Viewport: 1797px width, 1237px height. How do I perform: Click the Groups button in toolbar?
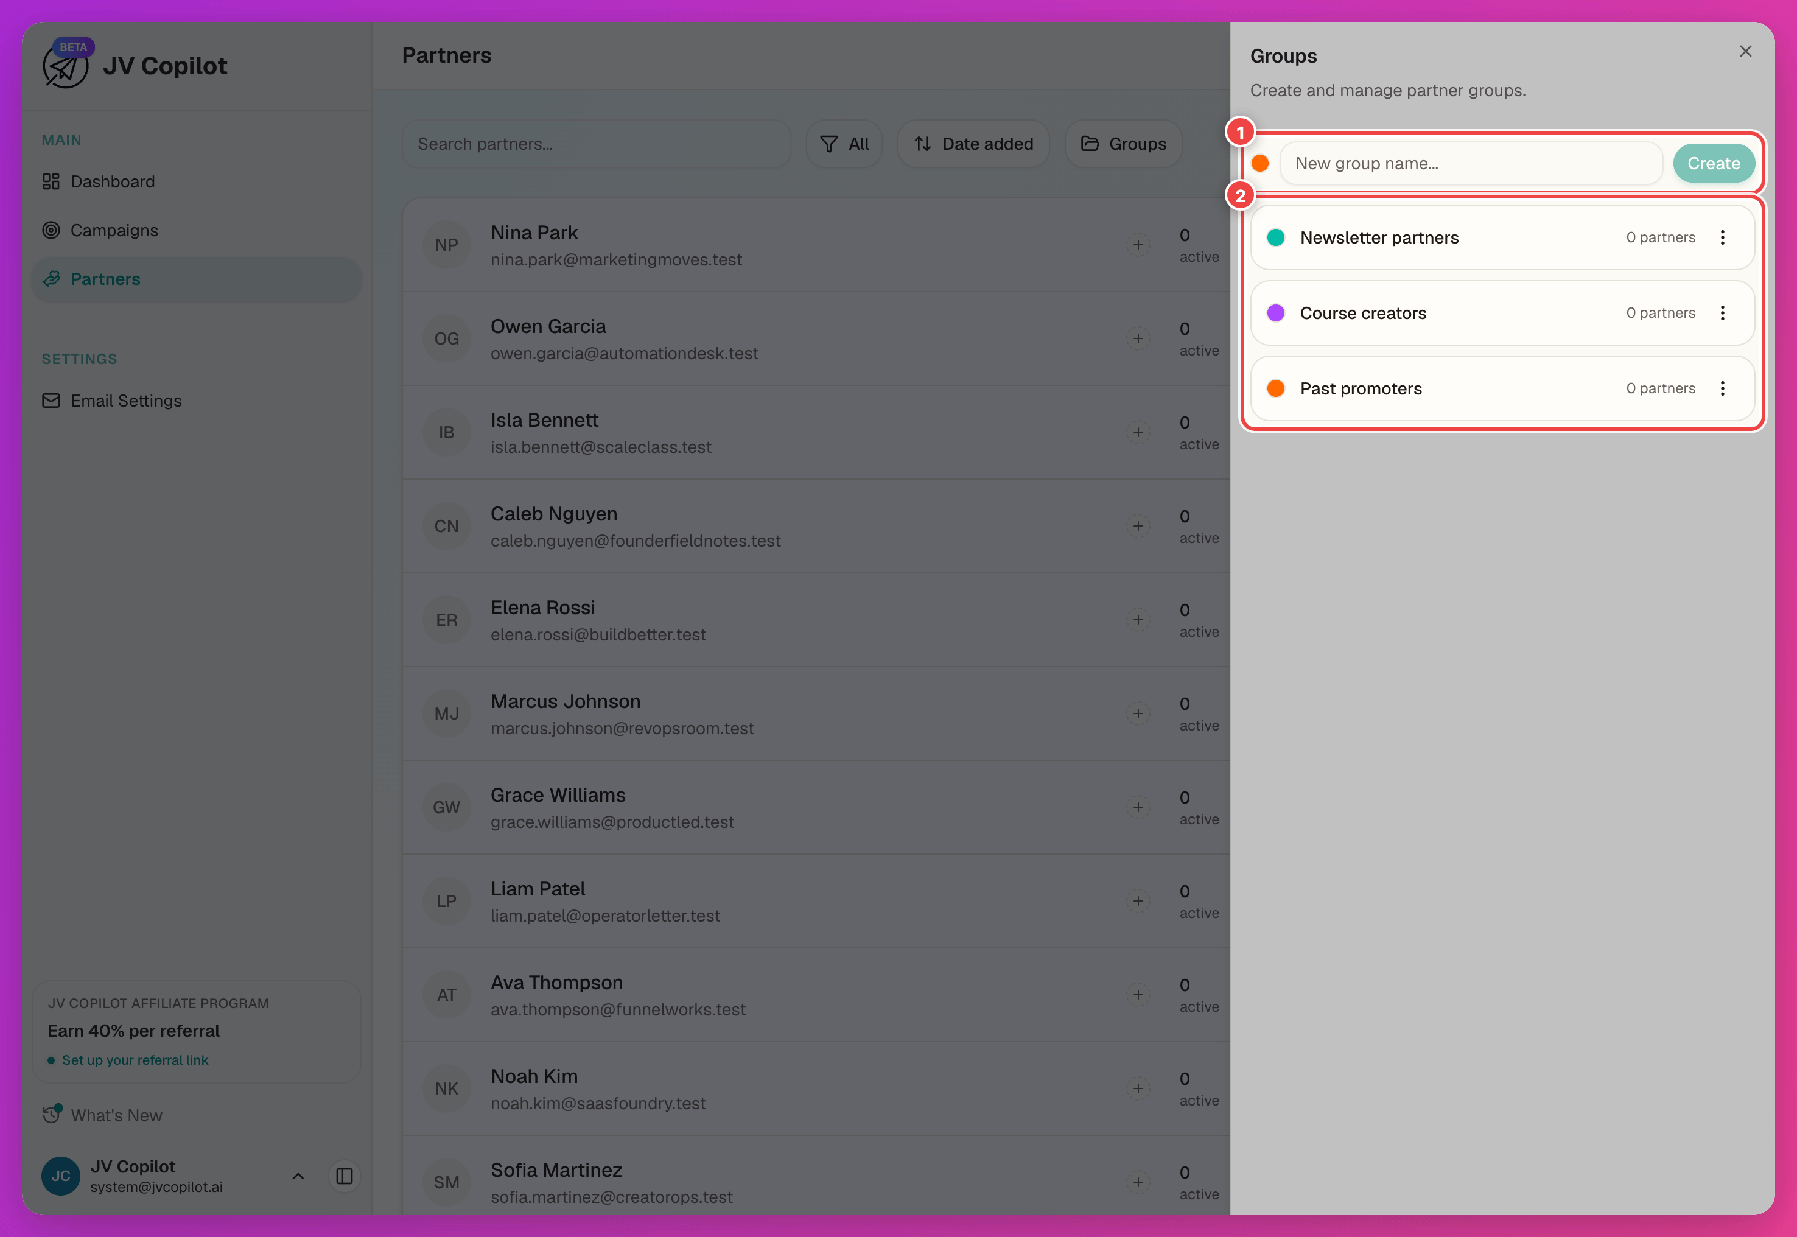tap(1124, 144)
